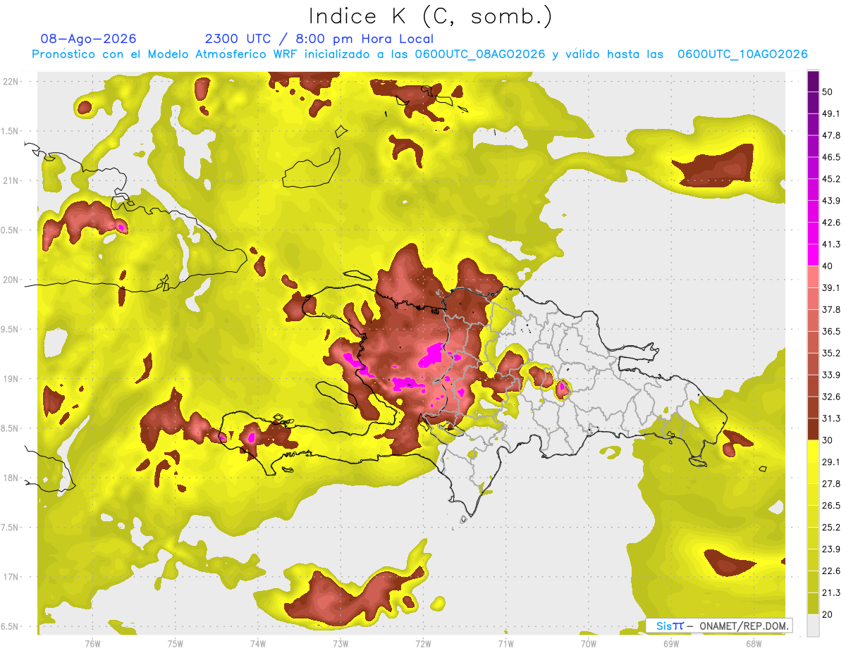Click the legend value '23.9'
The image size is (846, 653).
click(x=831, y=549)
